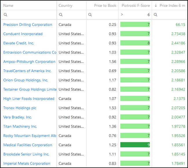Click the descending sort arrow on Price Index
This screenshot has width=188, height=168.
pyautogui.click(x=156, y=5)
